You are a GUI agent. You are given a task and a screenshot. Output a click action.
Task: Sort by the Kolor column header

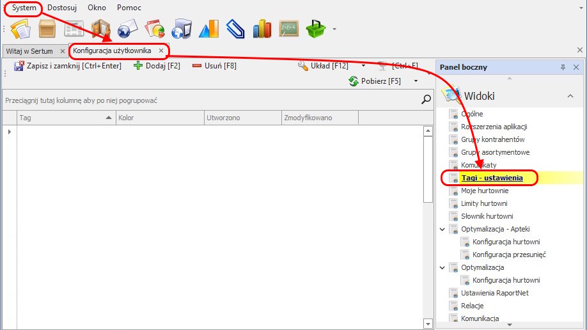pos(159,118)
